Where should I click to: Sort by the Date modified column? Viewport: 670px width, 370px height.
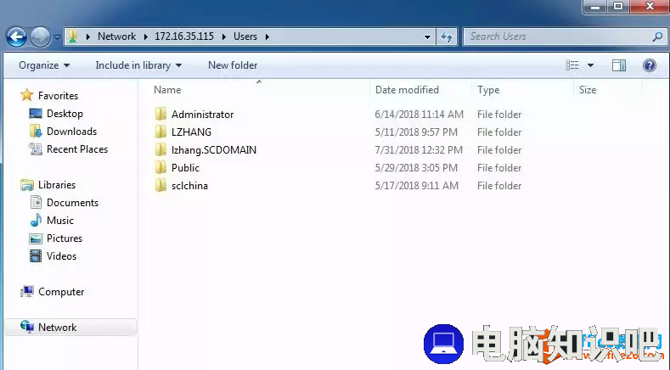point(407,90)
